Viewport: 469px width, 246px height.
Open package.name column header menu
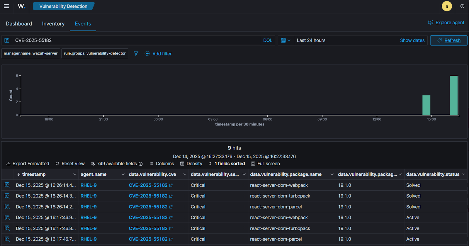coord(332,174)
